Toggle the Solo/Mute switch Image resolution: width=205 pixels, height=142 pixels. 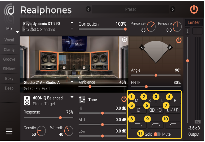pos(157,134)
